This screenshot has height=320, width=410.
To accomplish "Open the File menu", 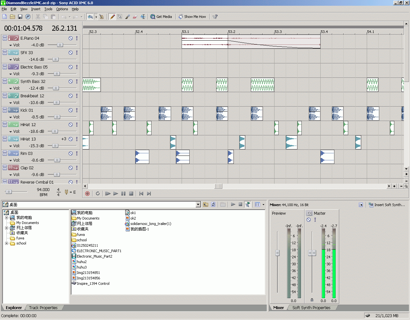I will (x=4, y=9).
